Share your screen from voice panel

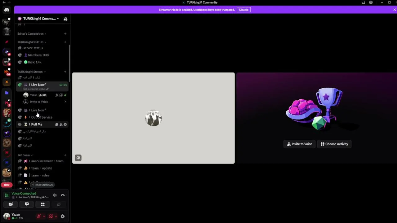click(27, 204)
